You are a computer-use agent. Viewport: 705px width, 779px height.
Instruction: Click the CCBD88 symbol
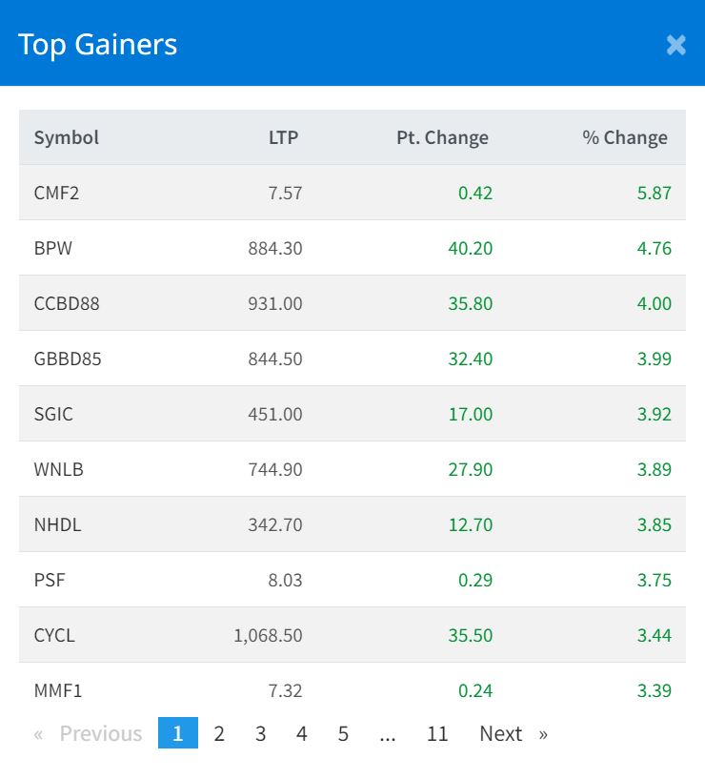tap(67, 303)
